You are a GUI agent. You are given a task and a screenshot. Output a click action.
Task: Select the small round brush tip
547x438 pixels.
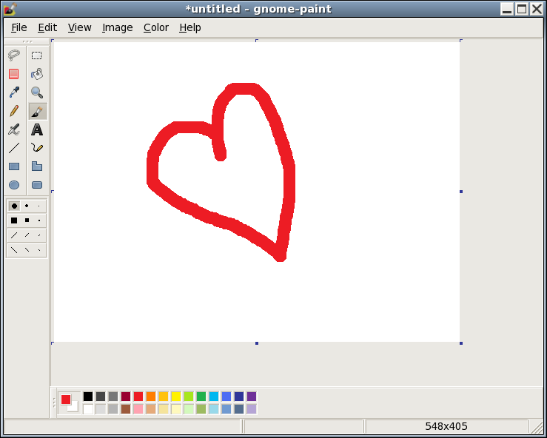pyautogui.click(x=39, y=206)
